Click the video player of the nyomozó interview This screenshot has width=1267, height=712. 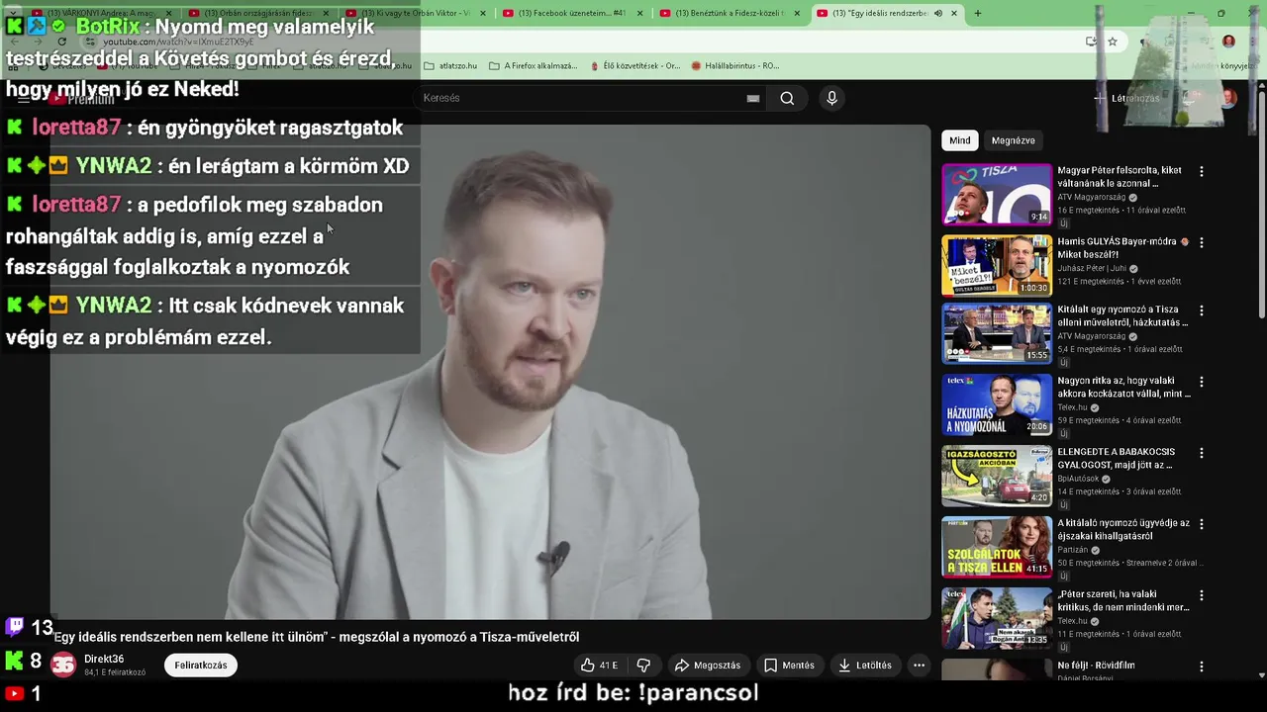click(x=491, y=373)
